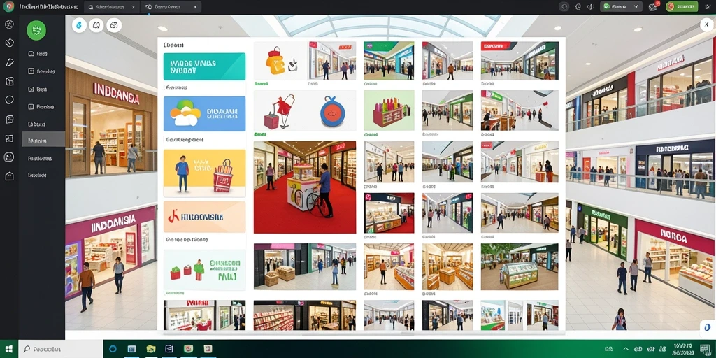The height and width of the screenshot is (358, 716).
Task: Close the mall view with the round X button
Action: tap(707, 25)
